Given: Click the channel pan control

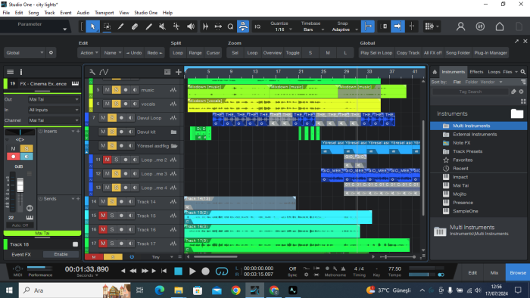Looking at the screenshot, I should point(20,132).
